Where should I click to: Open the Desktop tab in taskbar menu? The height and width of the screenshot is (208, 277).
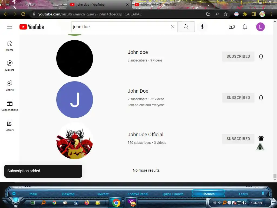68,194
